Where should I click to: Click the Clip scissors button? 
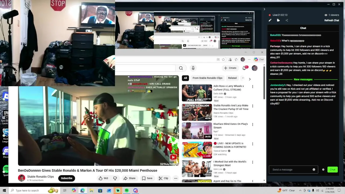(x=163, y=178)
